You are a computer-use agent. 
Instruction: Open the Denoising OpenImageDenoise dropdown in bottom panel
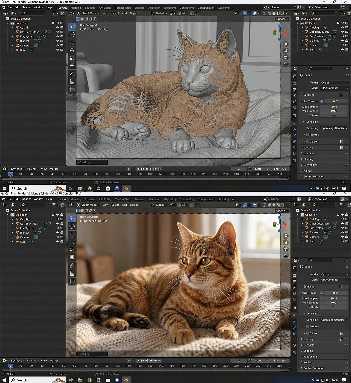click(x=334, y=320)
